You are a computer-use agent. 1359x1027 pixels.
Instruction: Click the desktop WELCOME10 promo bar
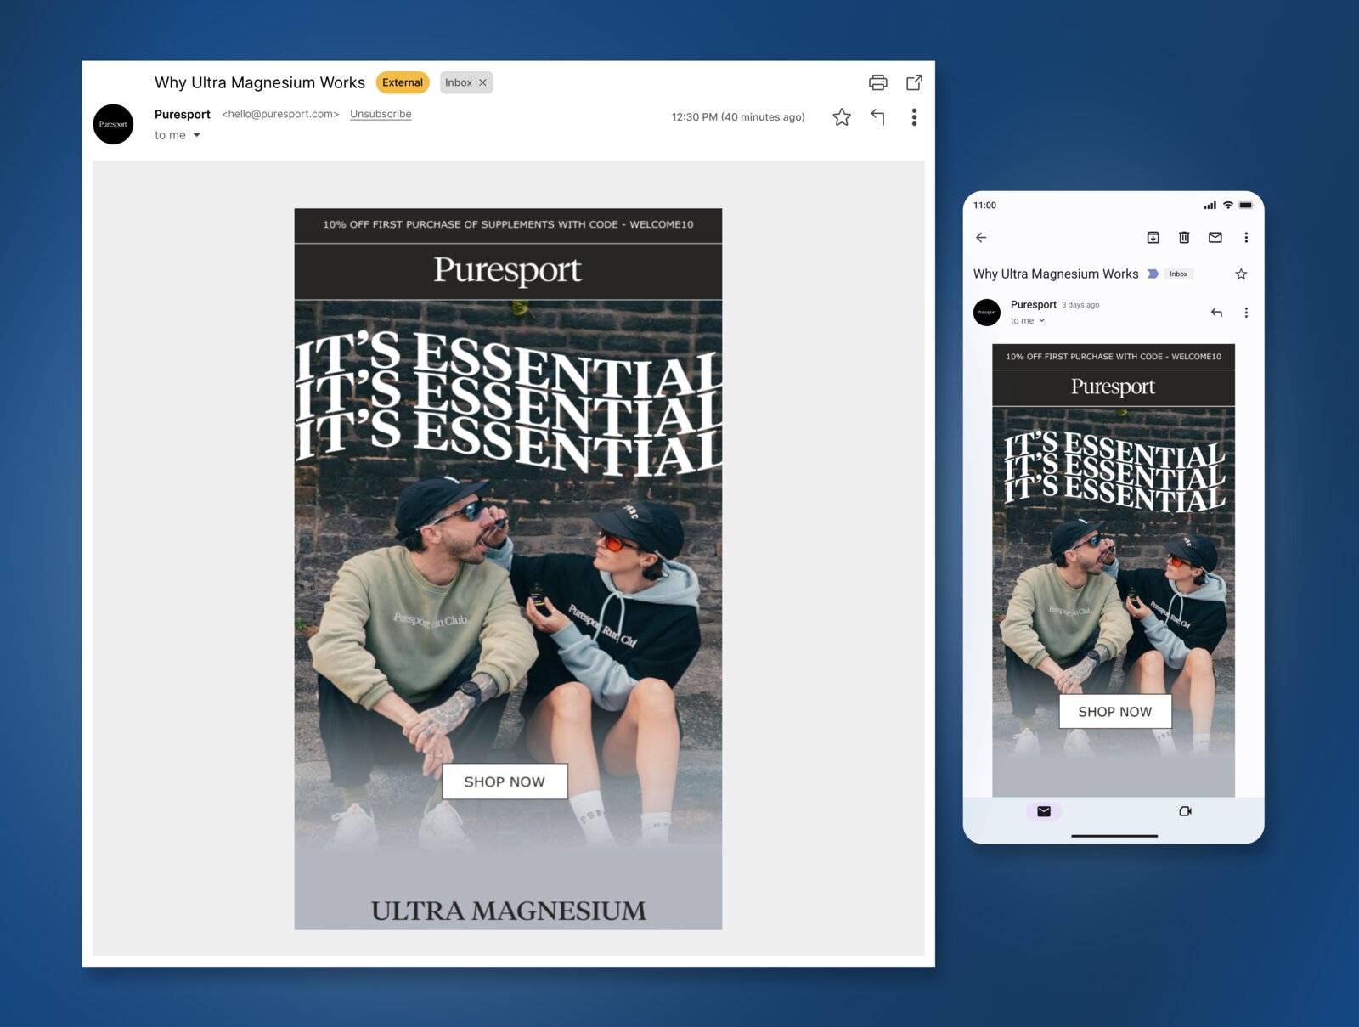point(508,225)
